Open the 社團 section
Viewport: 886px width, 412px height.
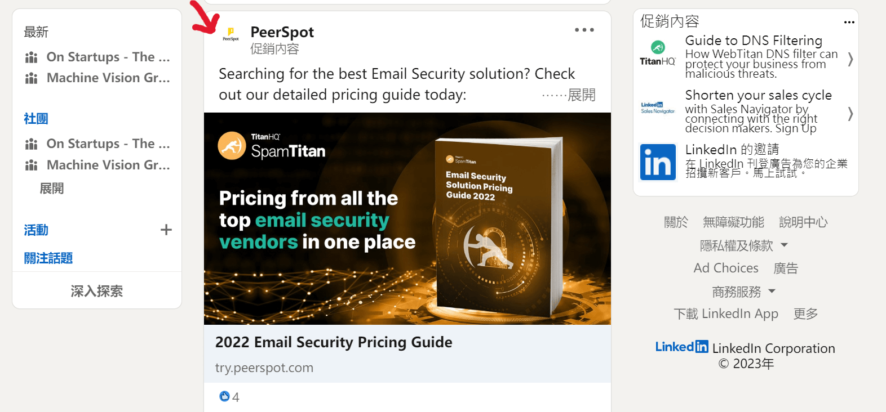(36, 119)
